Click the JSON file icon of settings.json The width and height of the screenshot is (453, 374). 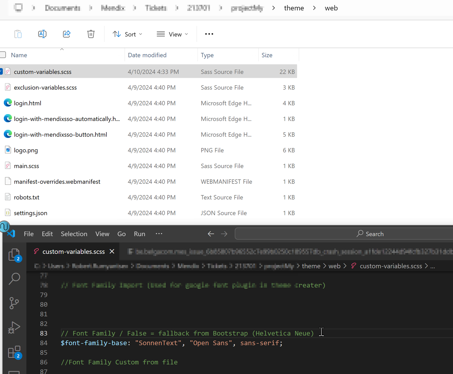(8, 213)
